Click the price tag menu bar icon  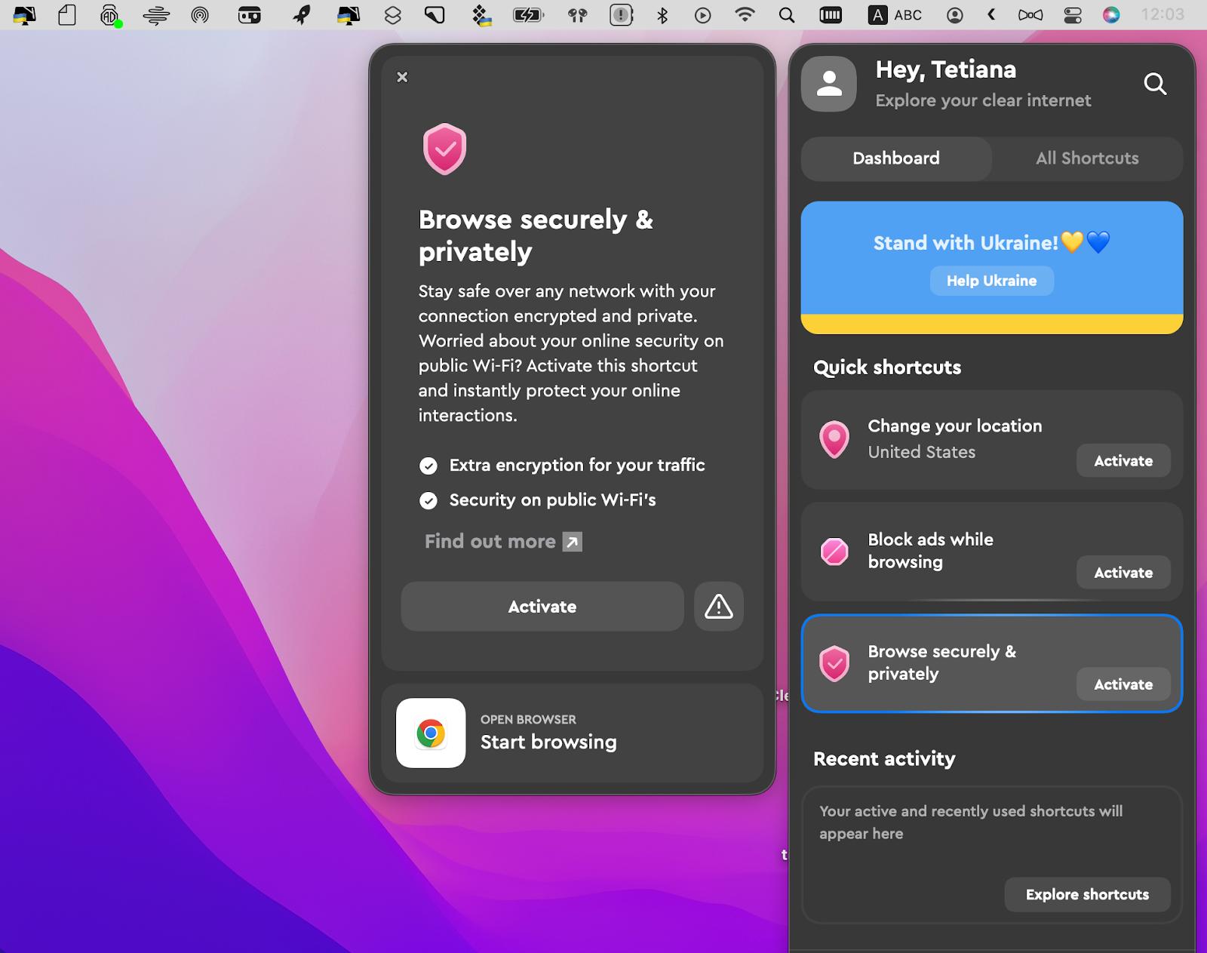click(x=435, y=15)
